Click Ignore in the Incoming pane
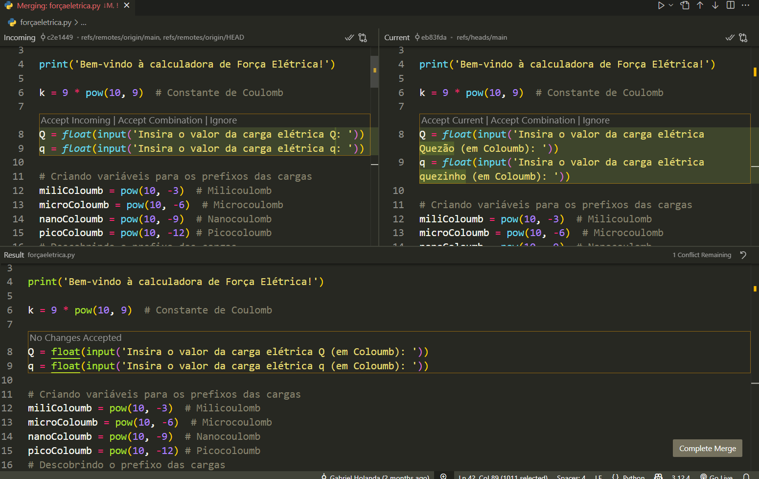The height and width of the screenshot is (479, 759). 223,120
